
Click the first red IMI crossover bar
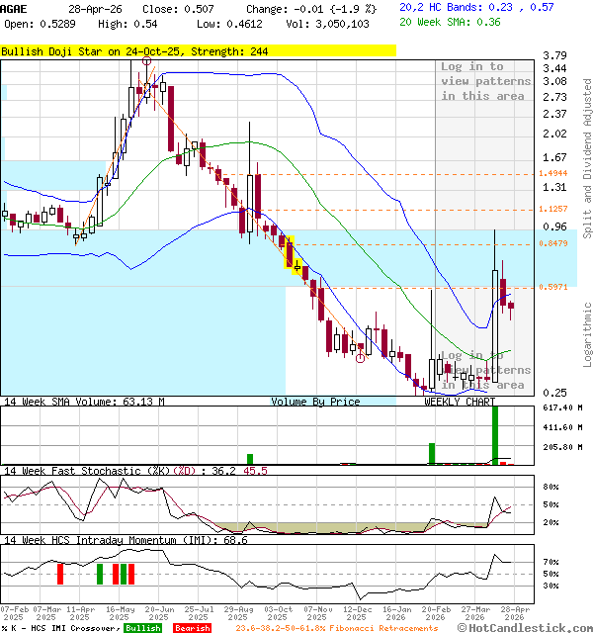tap(60, 574)
